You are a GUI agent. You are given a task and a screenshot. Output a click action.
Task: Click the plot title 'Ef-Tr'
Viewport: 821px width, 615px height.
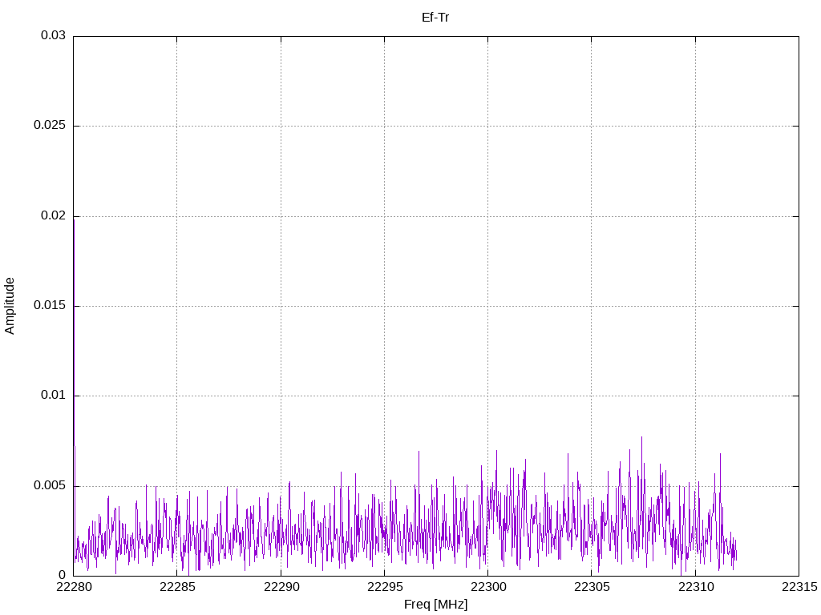click(x=435, y=18)
